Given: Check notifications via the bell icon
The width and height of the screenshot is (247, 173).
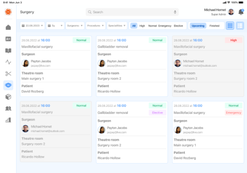Looking at the screenshot, I should 241,12.
